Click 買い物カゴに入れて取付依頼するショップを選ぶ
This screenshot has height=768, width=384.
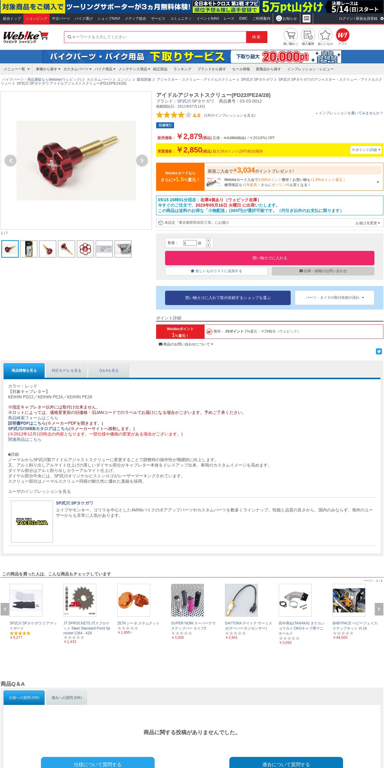[x=228, y=298]
